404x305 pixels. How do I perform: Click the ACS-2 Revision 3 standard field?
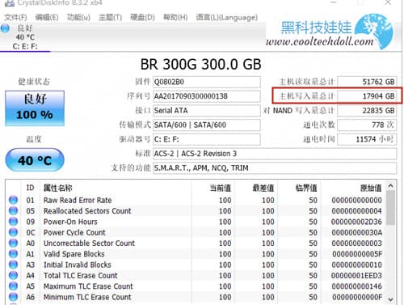tap(275, 154)
